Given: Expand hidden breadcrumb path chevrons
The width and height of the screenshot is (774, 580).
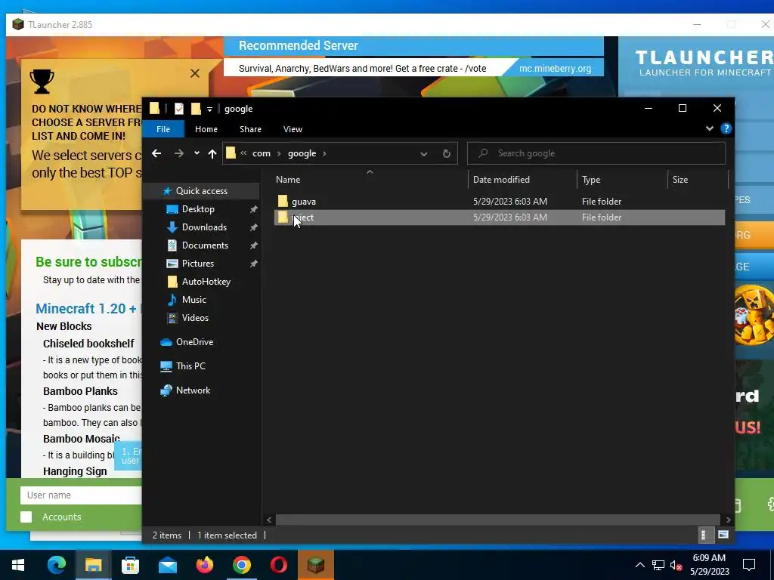Looking at the screenshot, I should [243, 153].
